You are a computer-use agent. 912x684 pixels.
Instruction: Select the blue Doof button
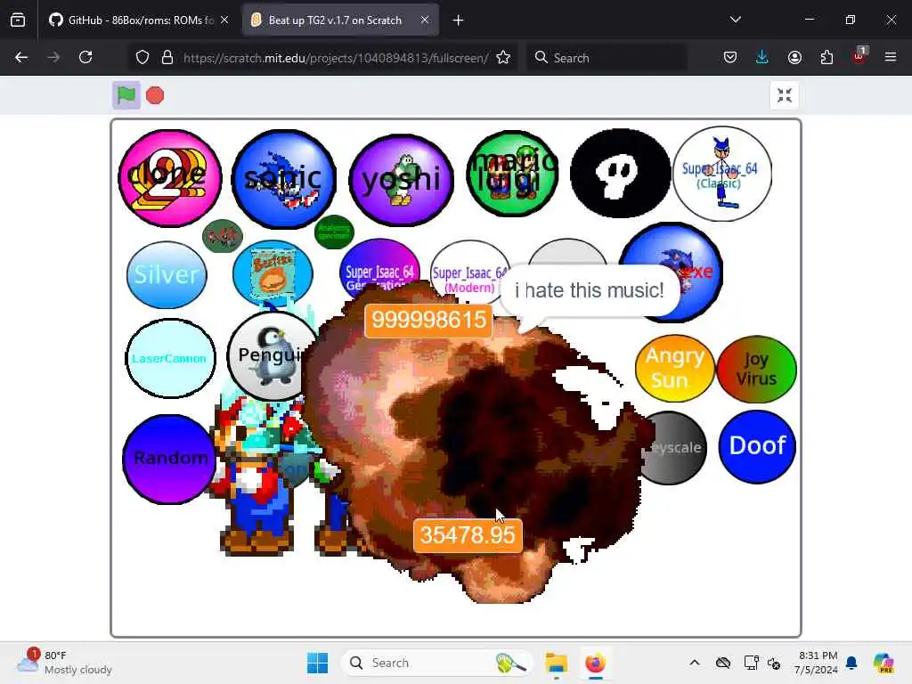(757, 446)
